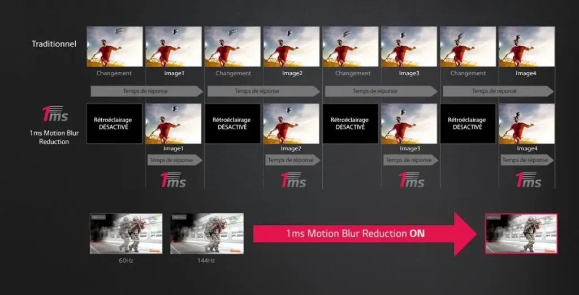Open the first Changement thumbnail in Traditionnel row
The image size is (579, 295).
pyautogui.click(x=114, y=47)
